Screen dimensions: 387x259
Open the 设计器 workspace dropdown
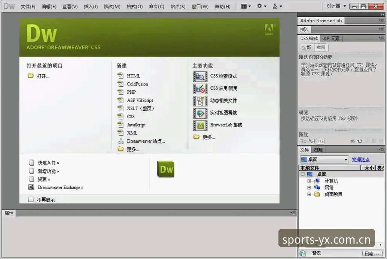336,6
